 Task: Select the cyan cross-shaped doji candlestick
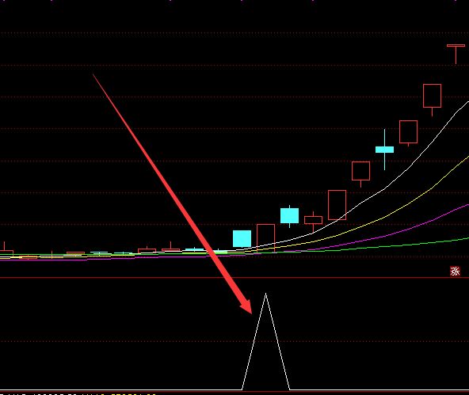click(x=385, y=150)
